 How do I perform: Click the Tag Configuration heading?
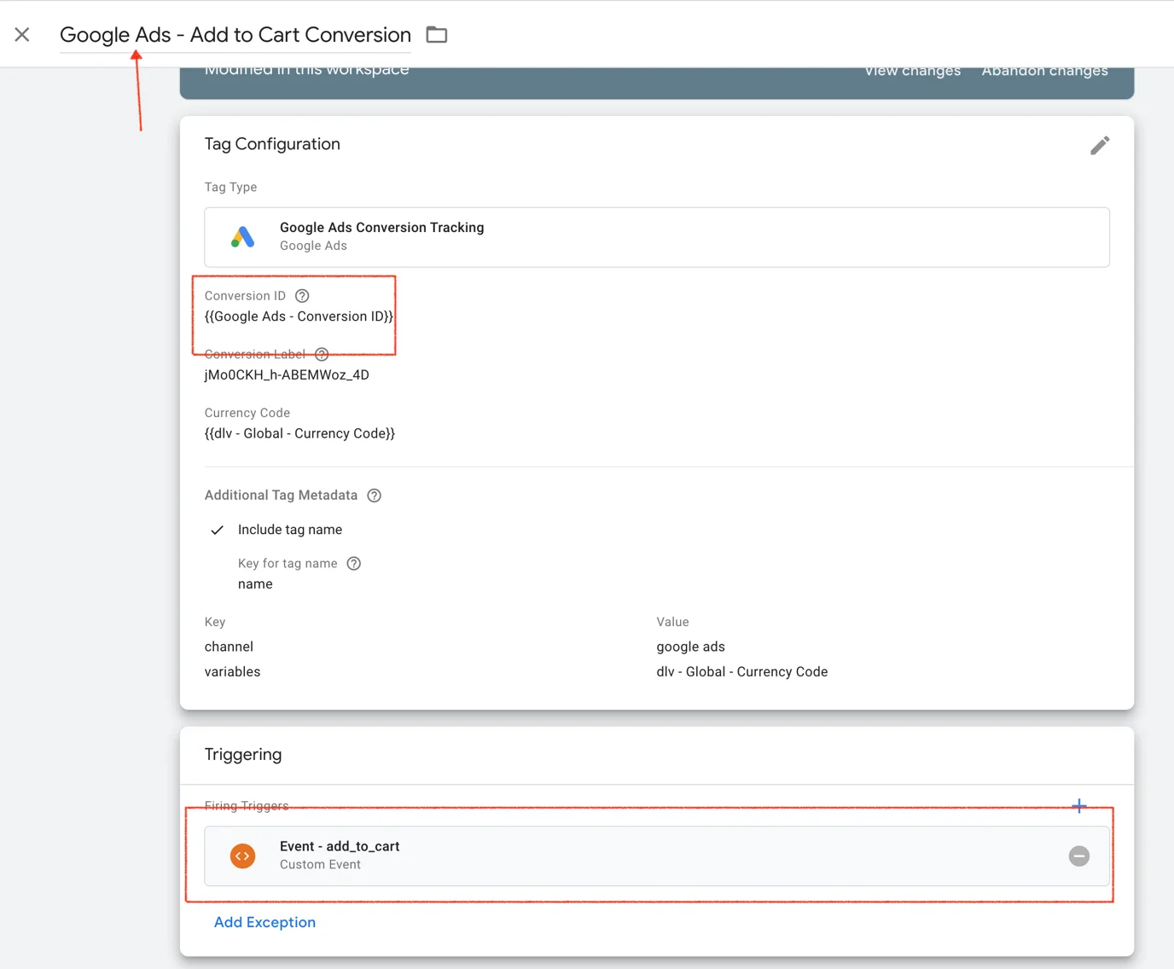coord(272,144)
